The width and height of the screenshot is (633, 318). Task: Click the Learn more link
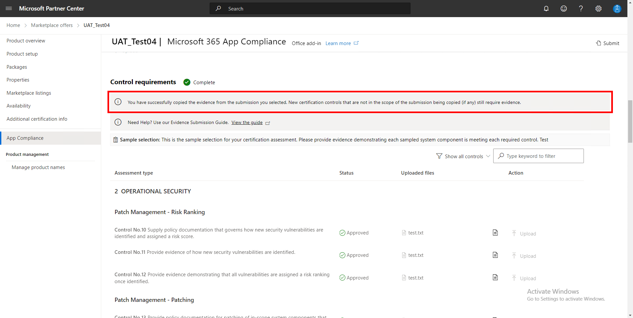pos(338,43)
